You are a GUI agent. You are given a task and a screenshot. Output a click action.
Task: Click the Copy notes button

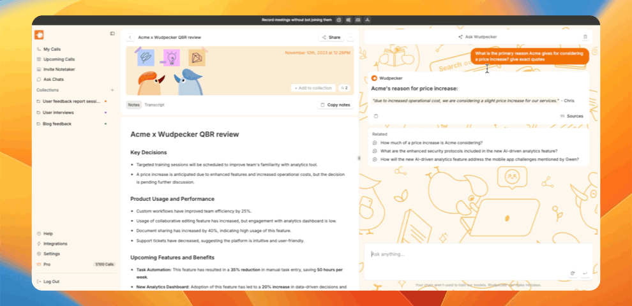tap(335, 105)
